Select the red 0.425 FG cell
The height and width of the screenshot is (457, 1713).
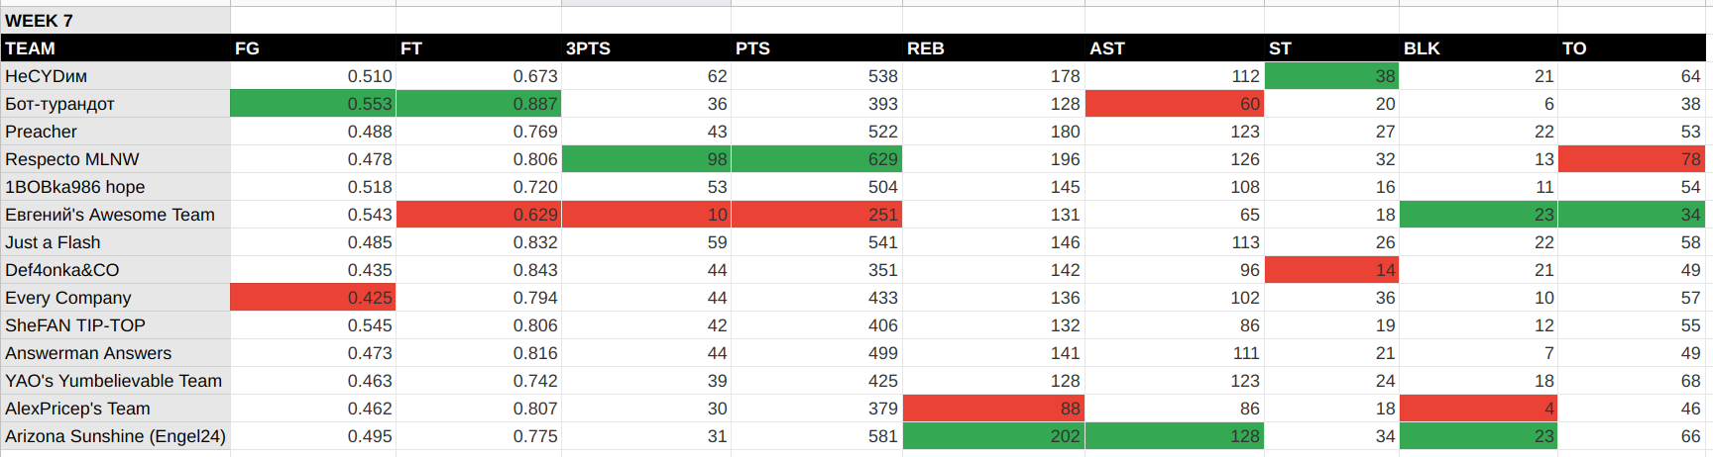click(x=313, y=298)
